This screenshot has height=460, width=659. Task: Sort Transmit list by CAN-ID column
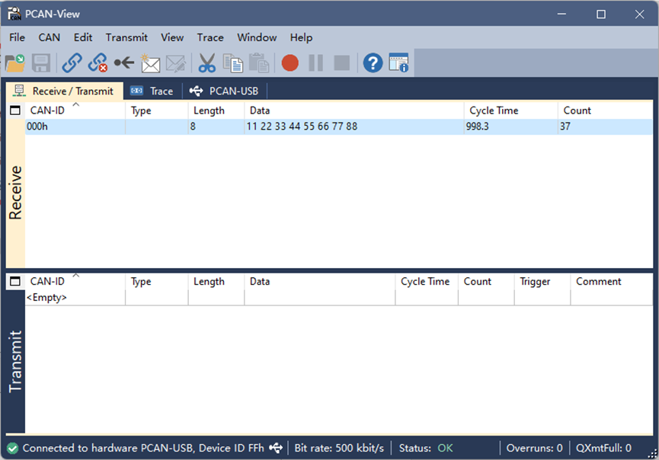[x=75, y=282]
